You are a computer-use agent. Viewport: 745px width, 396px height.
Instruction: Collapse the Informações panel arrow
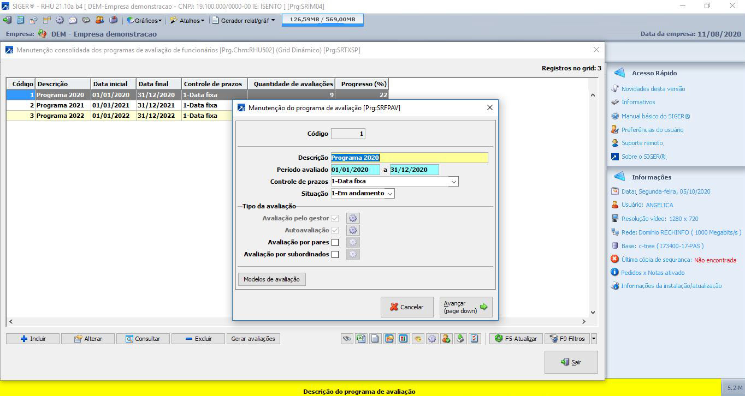click(x=619, y=177)
